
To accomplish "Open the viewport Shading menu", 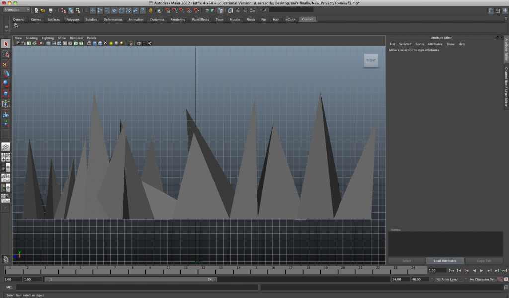I will tap(31, 38).
